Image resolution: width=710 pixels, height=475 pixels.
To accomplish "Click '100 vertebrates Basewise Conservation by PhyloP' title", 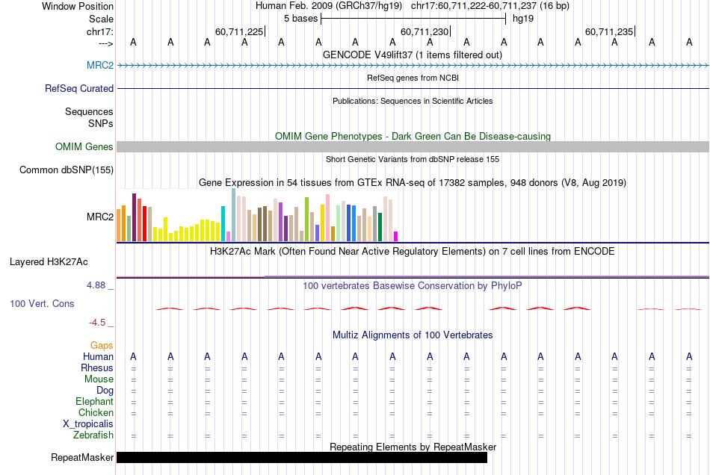I will (413, 286).
